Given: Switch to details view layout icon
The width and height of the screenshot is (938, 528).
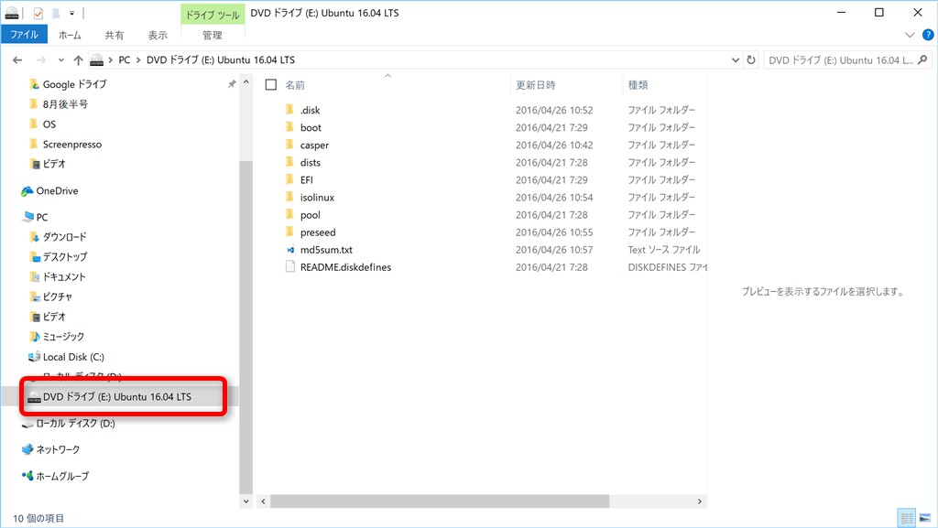Looking at the screenshot, I should tap(907, 518).
